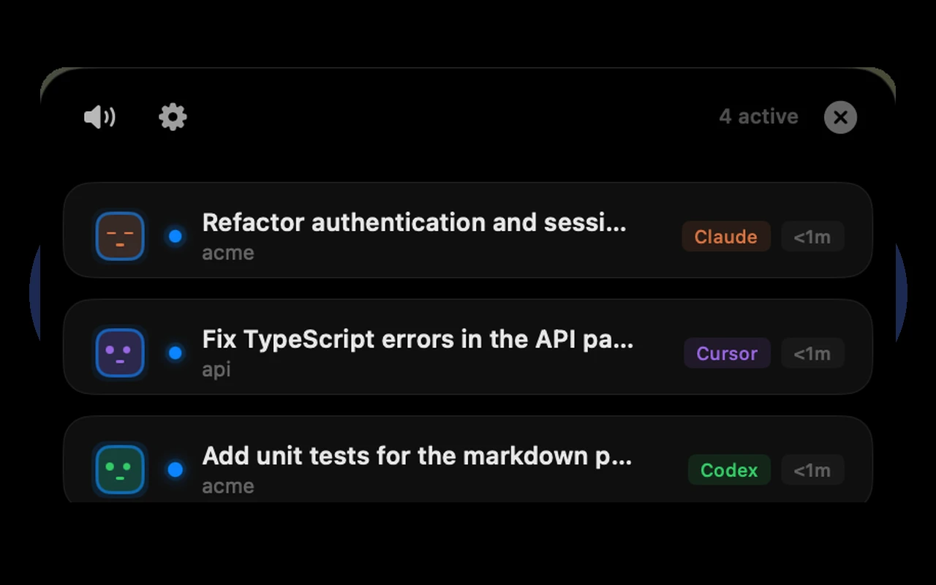Select the Claude tag badge
Screen dimensions: 936x585
click(726, 236)
